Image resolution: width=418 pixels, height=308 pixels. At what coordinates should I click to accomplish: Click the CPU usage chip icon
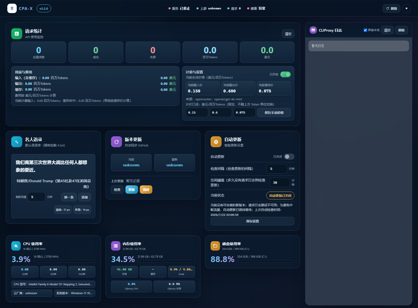click(16, 246)
